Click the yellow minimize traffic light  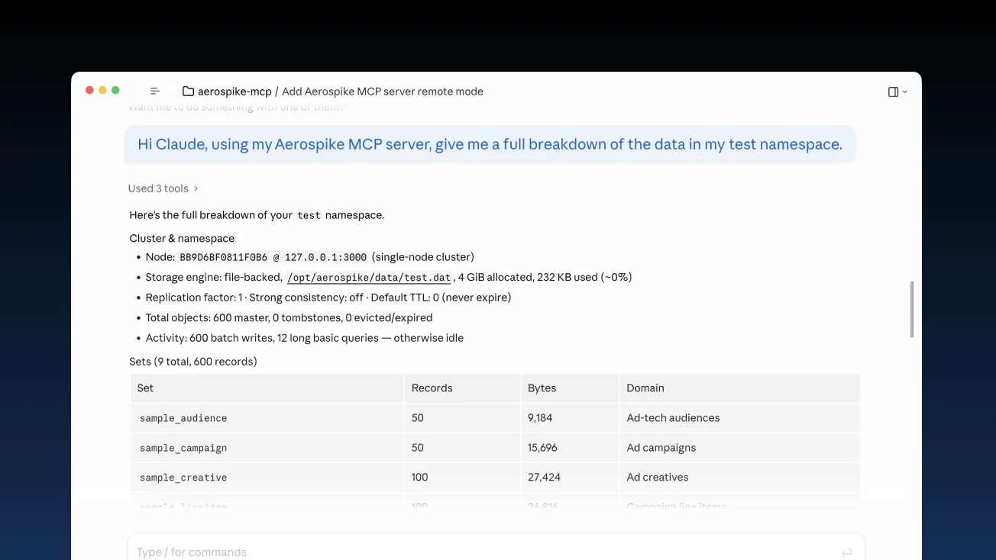[102, 89]
